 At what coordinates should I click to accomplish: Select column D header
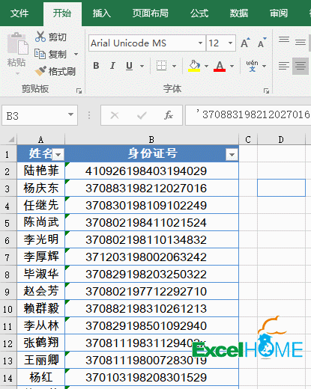point(281,139)
